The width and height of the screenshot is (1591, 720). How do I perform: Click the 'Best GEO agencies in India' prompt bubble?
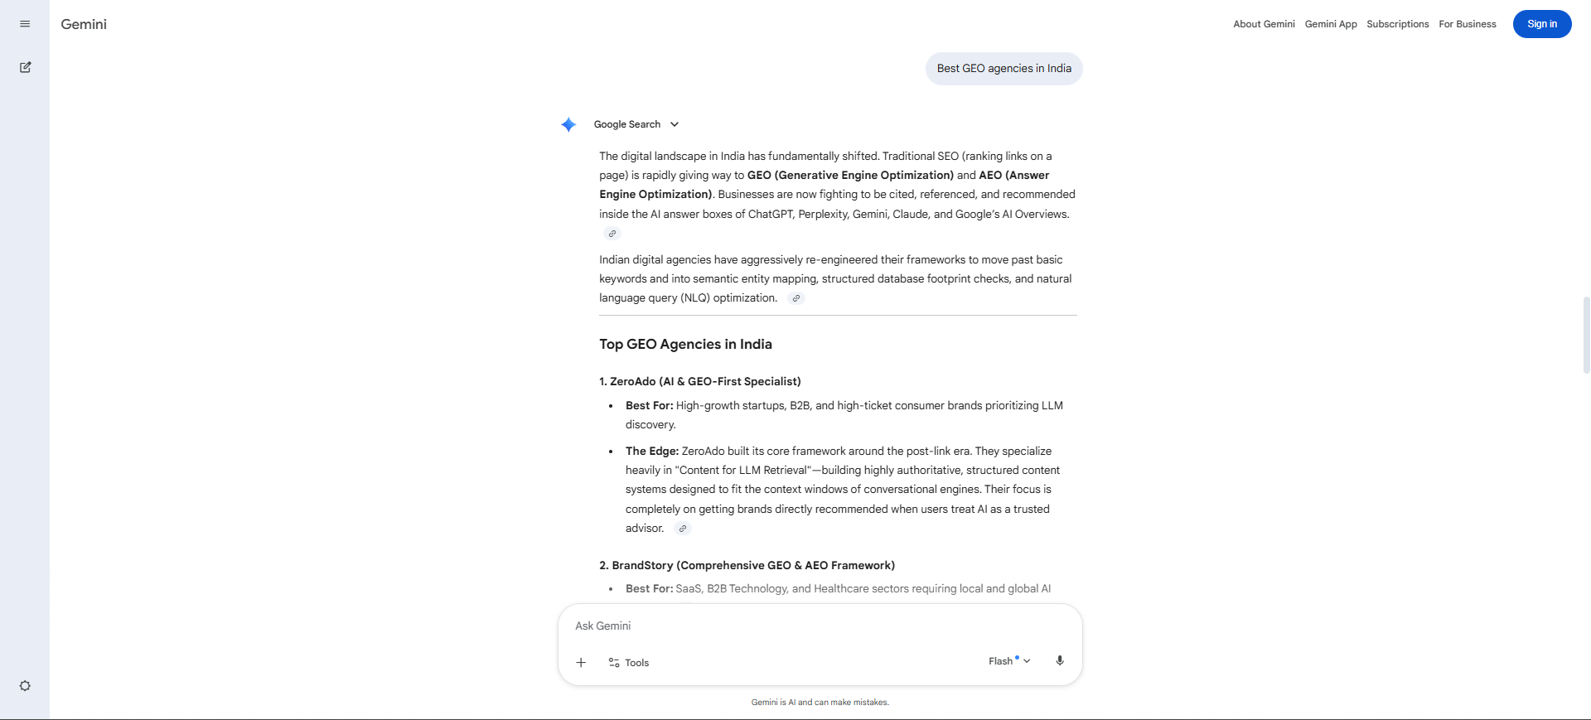point(1004,69)
